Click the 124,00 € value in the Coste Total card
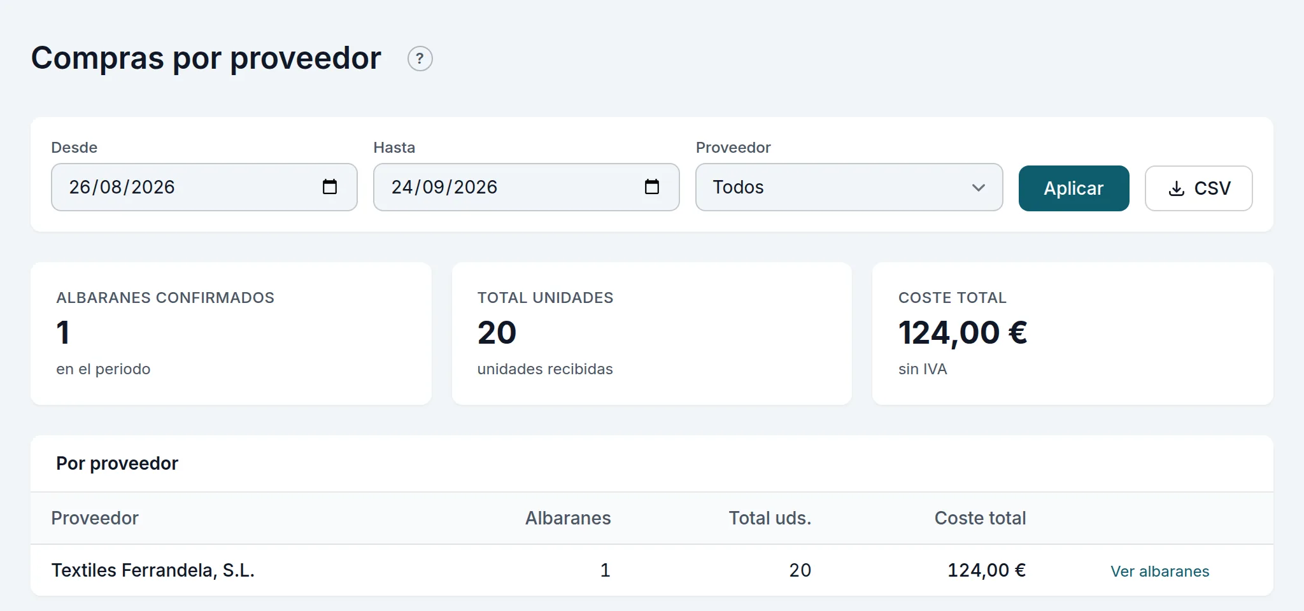The width and height of the screenshot is (1304, 611). click(963, 333)
